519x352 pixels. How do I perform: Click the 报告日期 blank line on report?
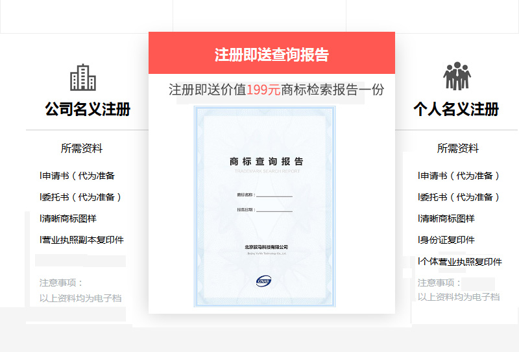(x=274, y=210)
